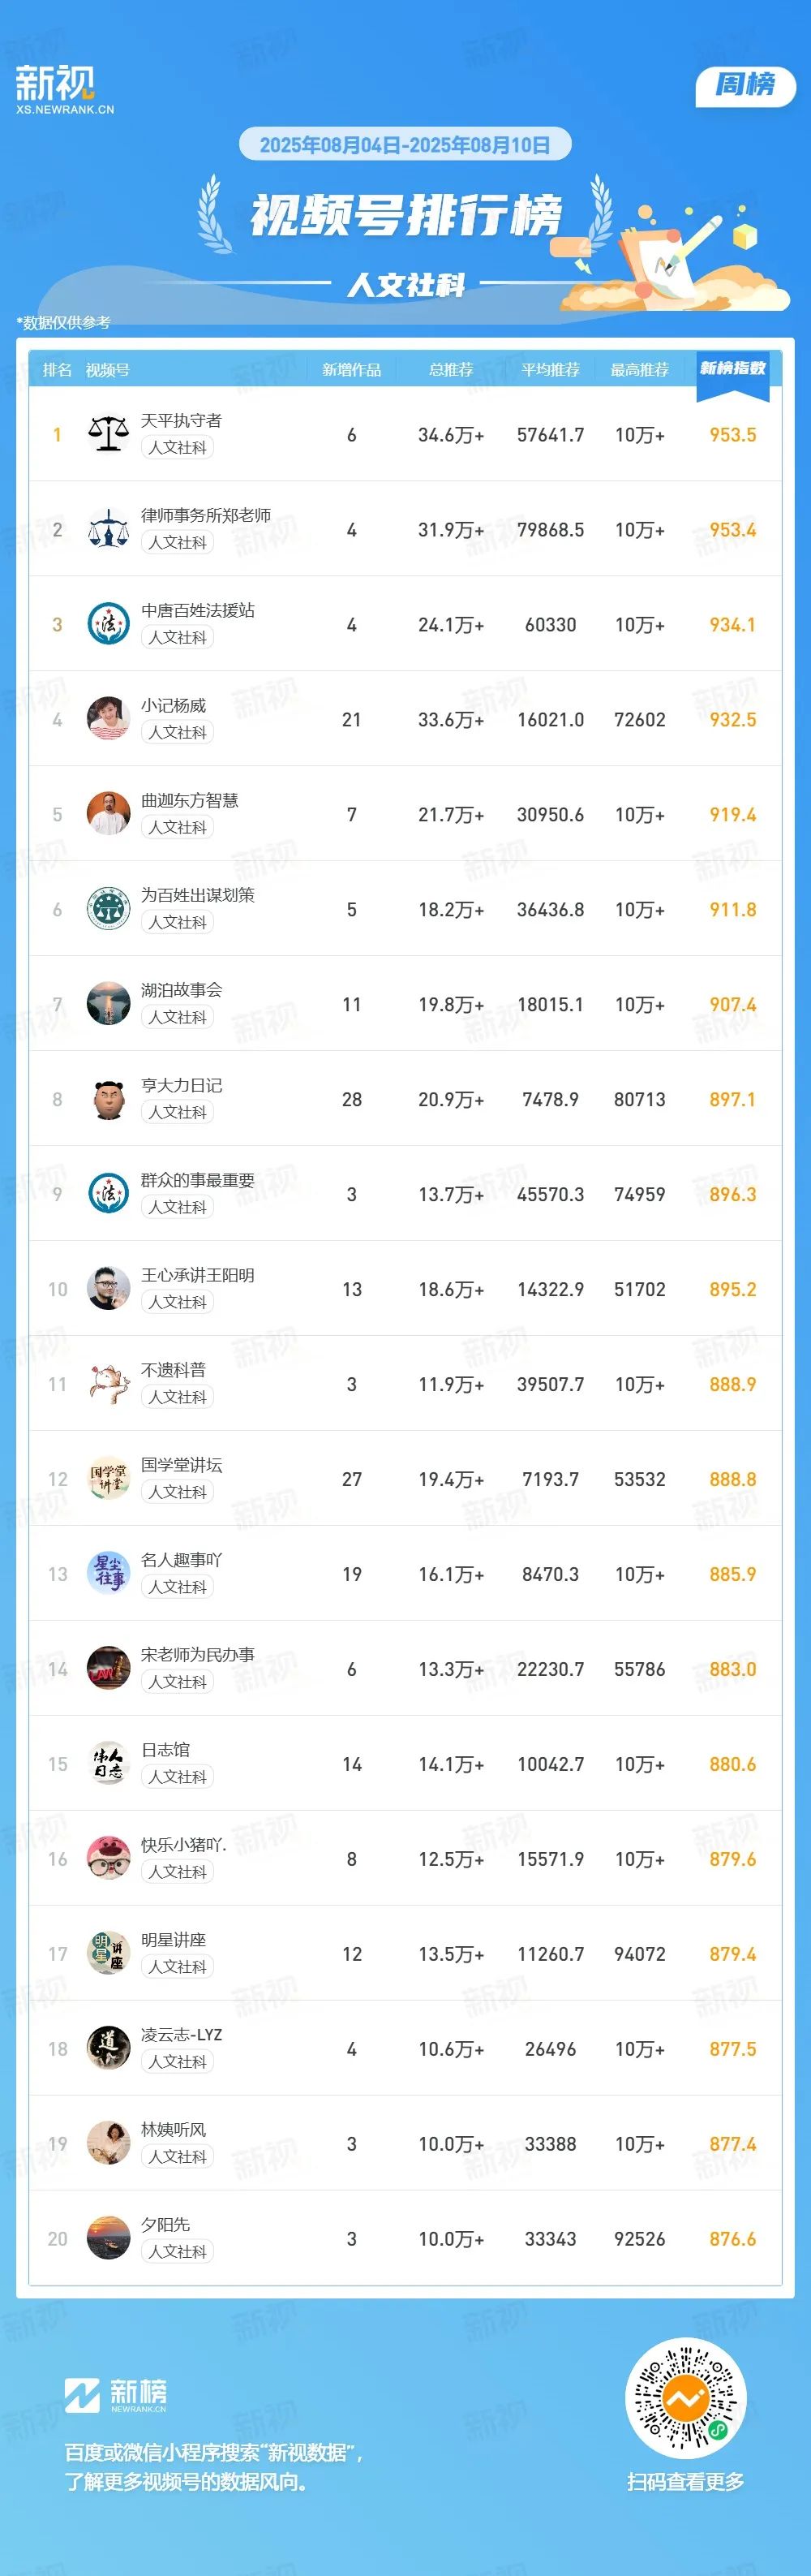
Task: Click the 周榜 badge
Action: click(745, 86)
